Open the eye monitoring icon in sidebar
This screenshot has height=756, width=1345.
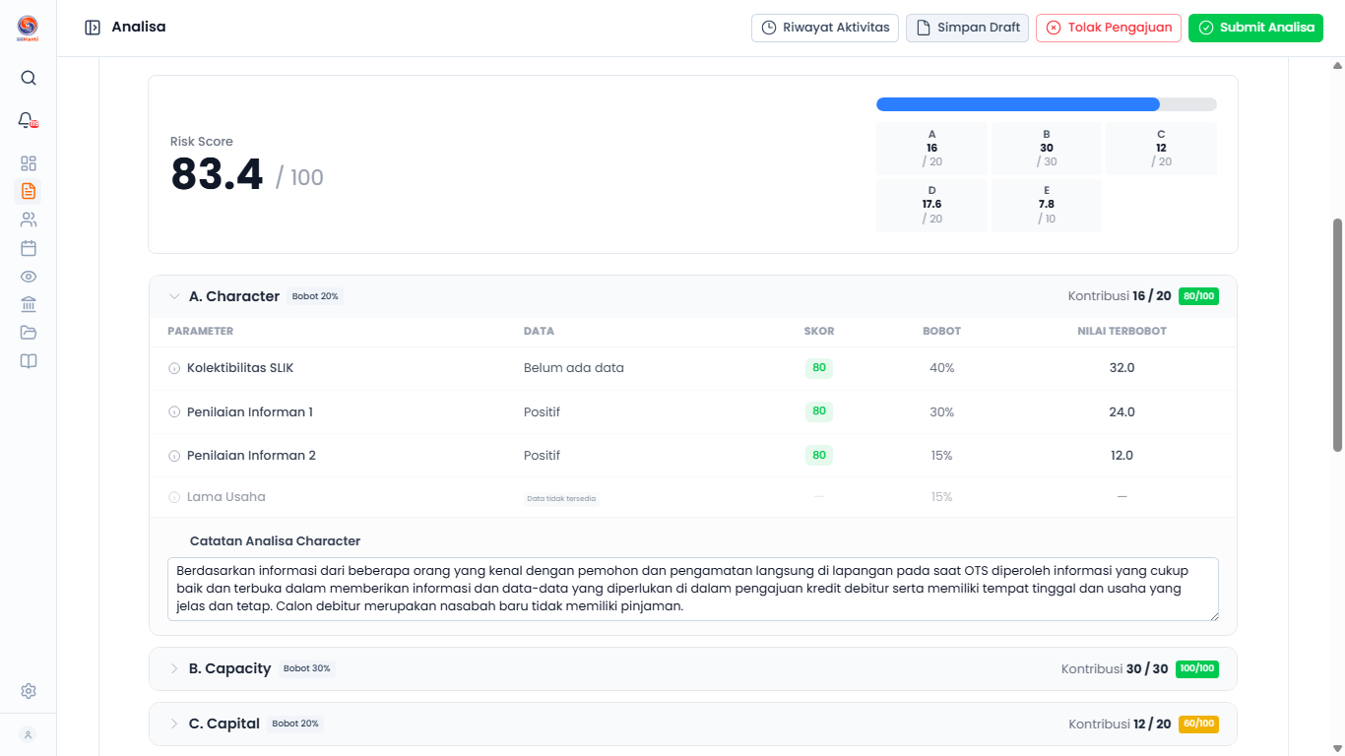pos(29,277)
